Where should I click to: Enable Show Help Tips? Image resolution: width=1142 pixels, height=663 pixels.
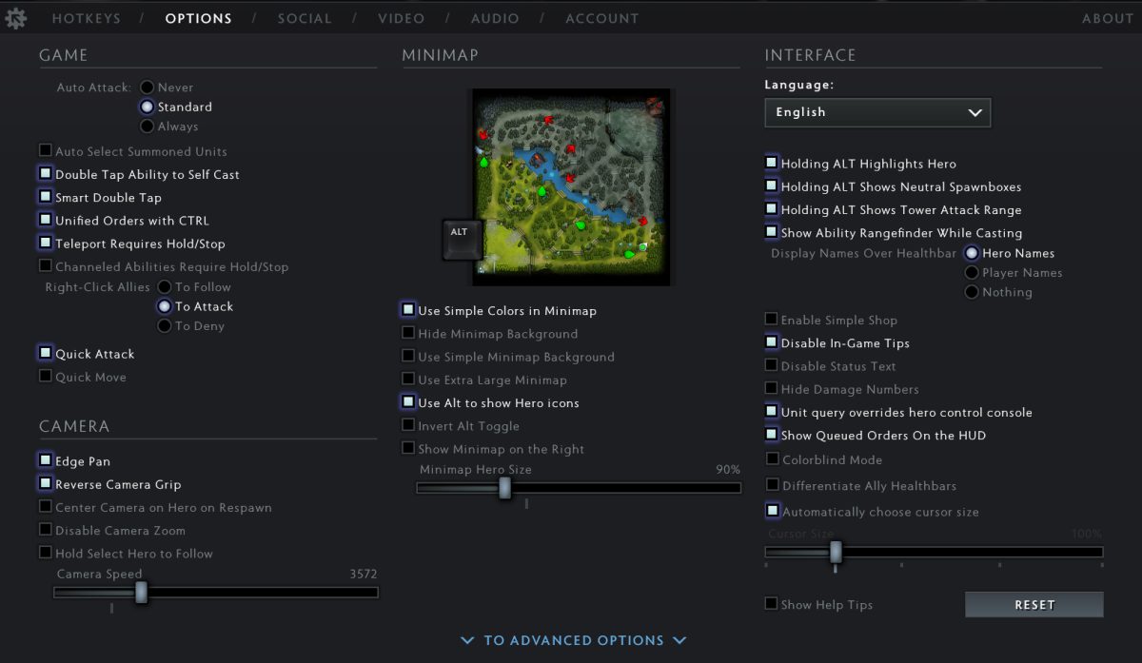click(771, 604)
